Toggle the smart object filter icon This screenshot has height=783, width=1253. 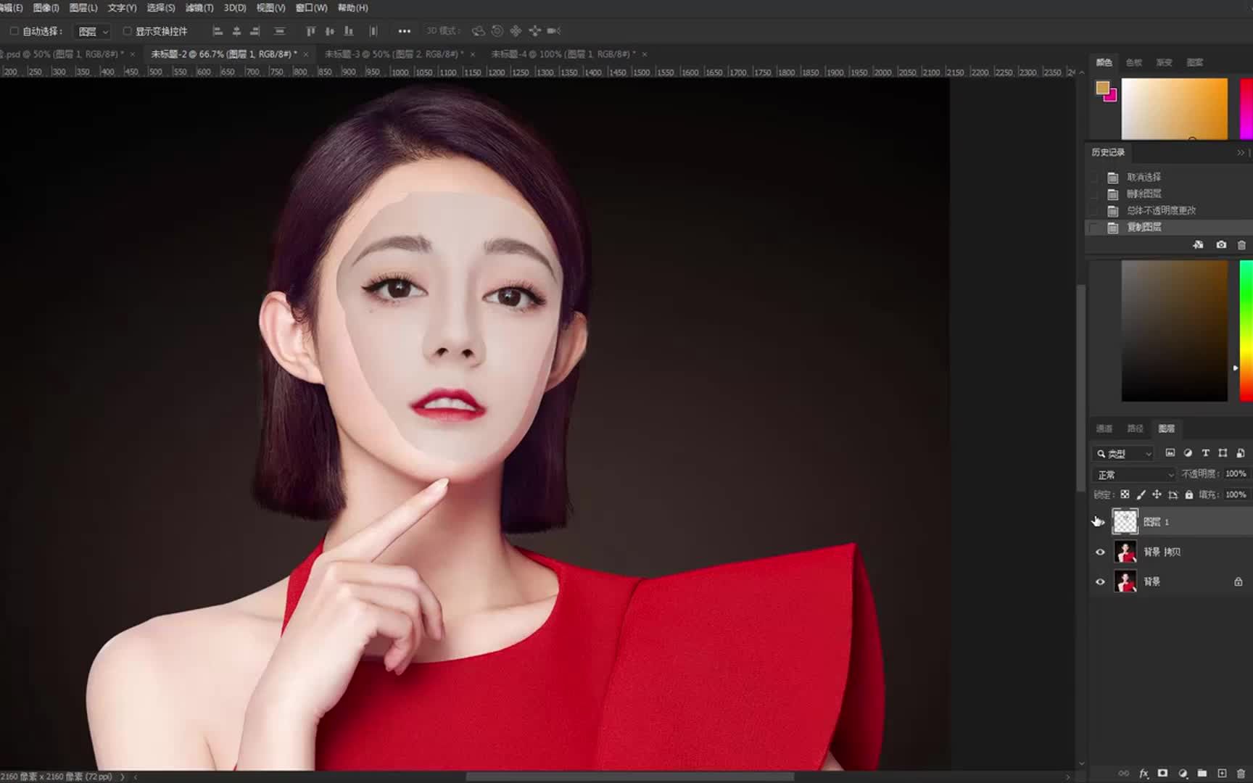point(1241,453)
